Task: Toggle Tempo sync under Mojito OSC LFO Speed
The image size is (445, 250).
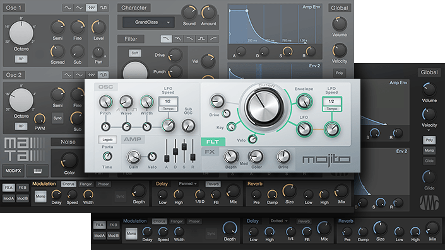Action: tap(168, 109)
